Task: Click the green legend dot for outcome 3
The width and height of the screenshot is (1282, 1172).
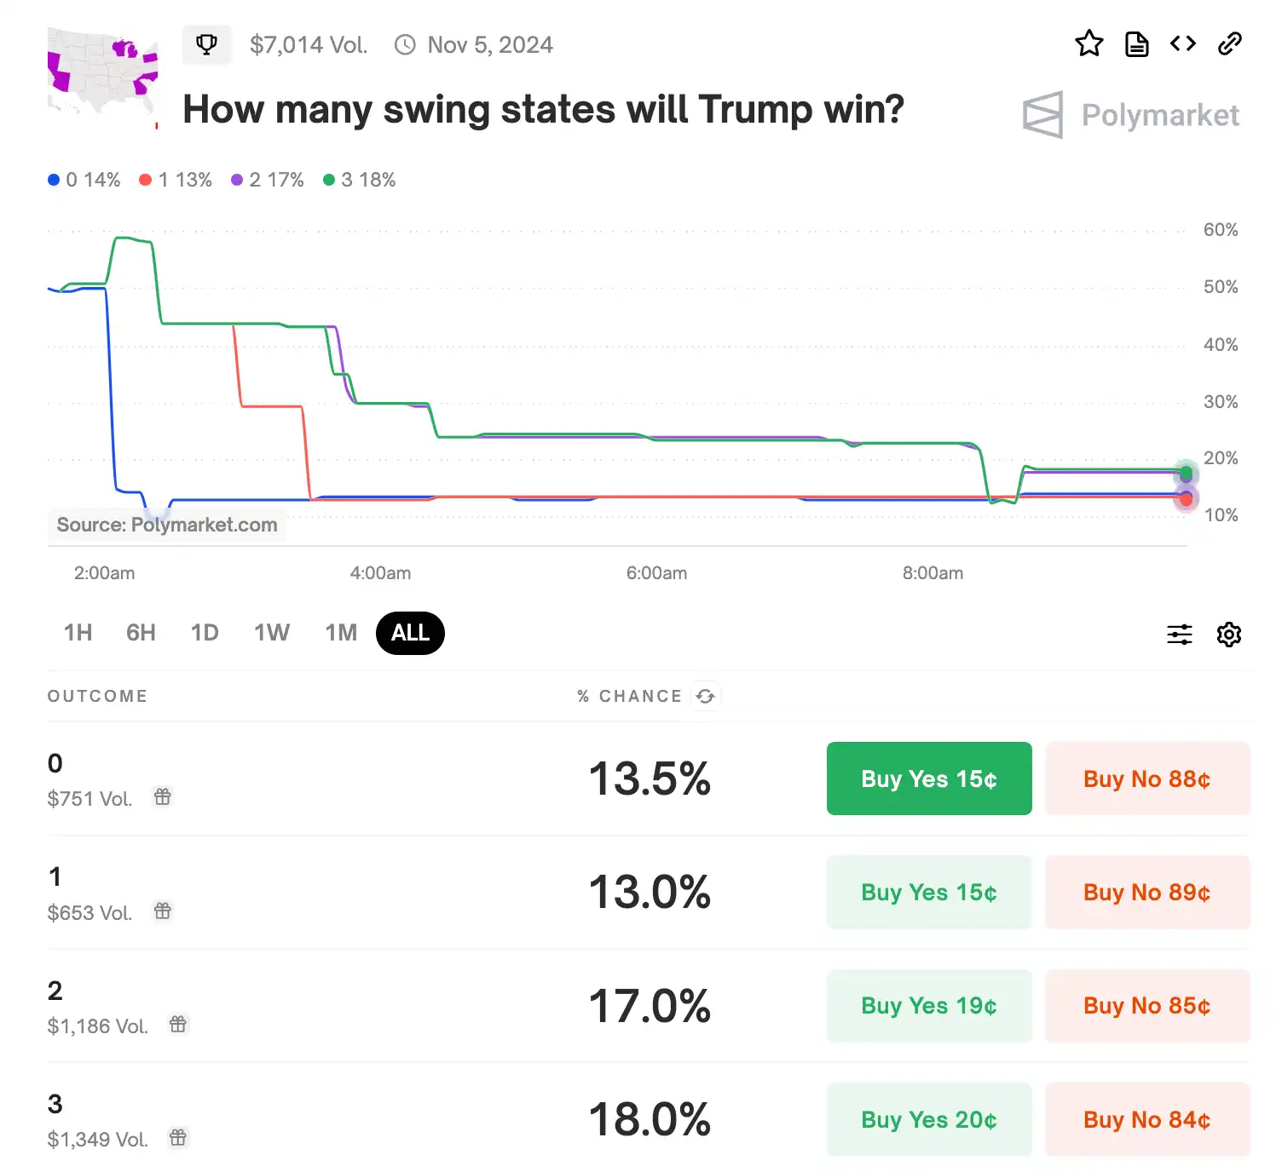Action: [x=329, y=180]
